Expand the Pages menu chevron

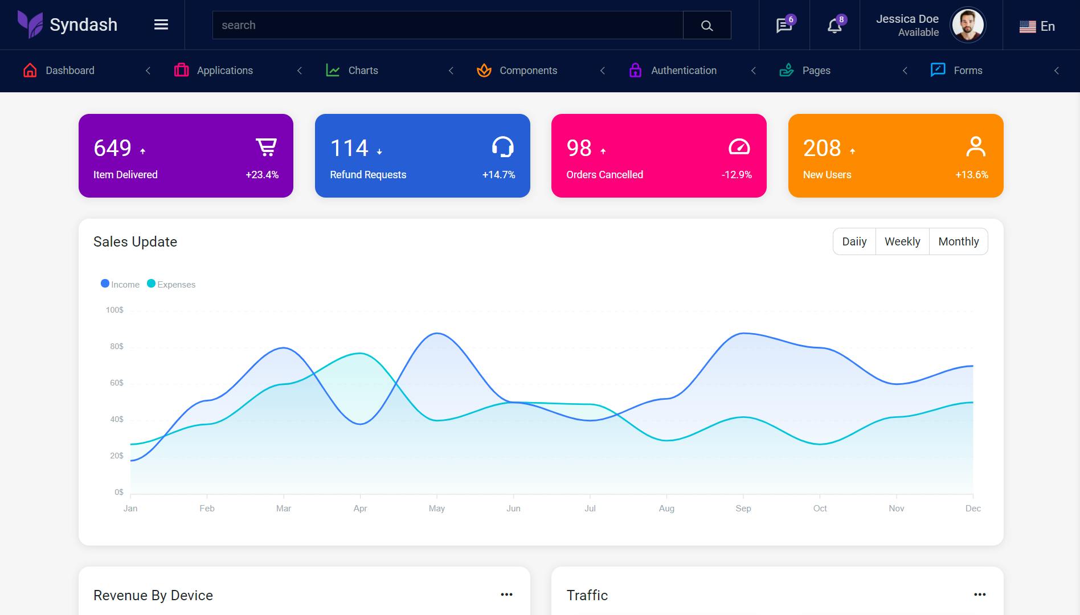[905, 71]
